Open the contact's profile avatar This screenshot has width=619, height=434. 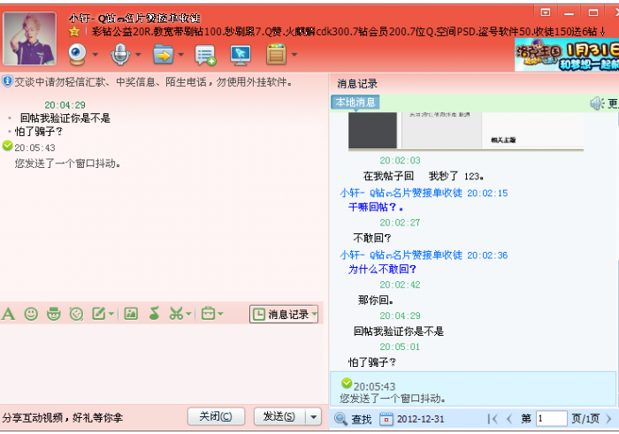(29, 38)
